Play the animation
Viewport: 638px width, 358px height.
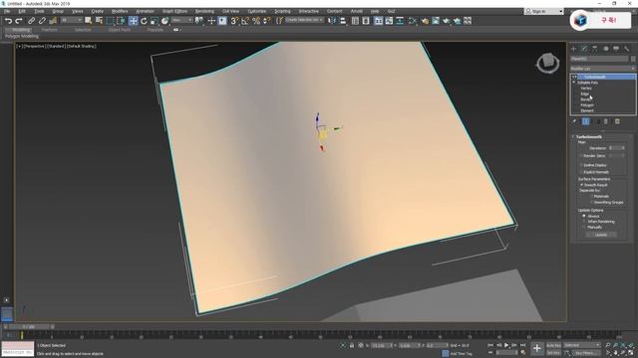tap(506, 345)
